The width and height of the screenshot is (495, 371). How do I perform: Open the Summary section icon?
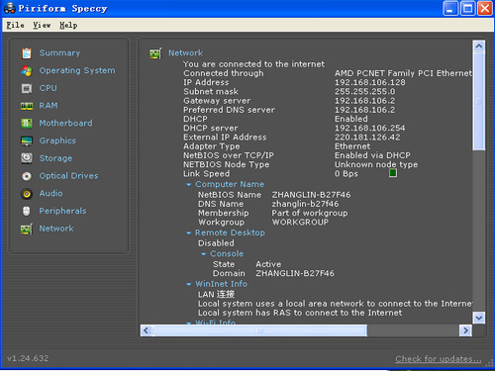[x=27, y=53]
